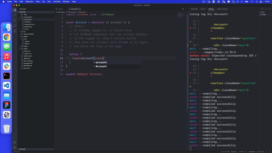The height and width of the screenshot is (153, 272).
Task: Open EthName.js in the file explorer
Action: pos(28,27)
